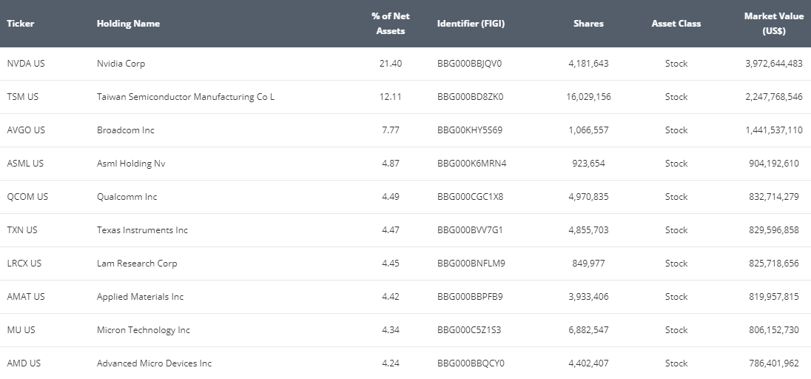Screen dimensions: 811x379
Task: Click the Identifier (FIGI) column header
Action: click(471, 23)
